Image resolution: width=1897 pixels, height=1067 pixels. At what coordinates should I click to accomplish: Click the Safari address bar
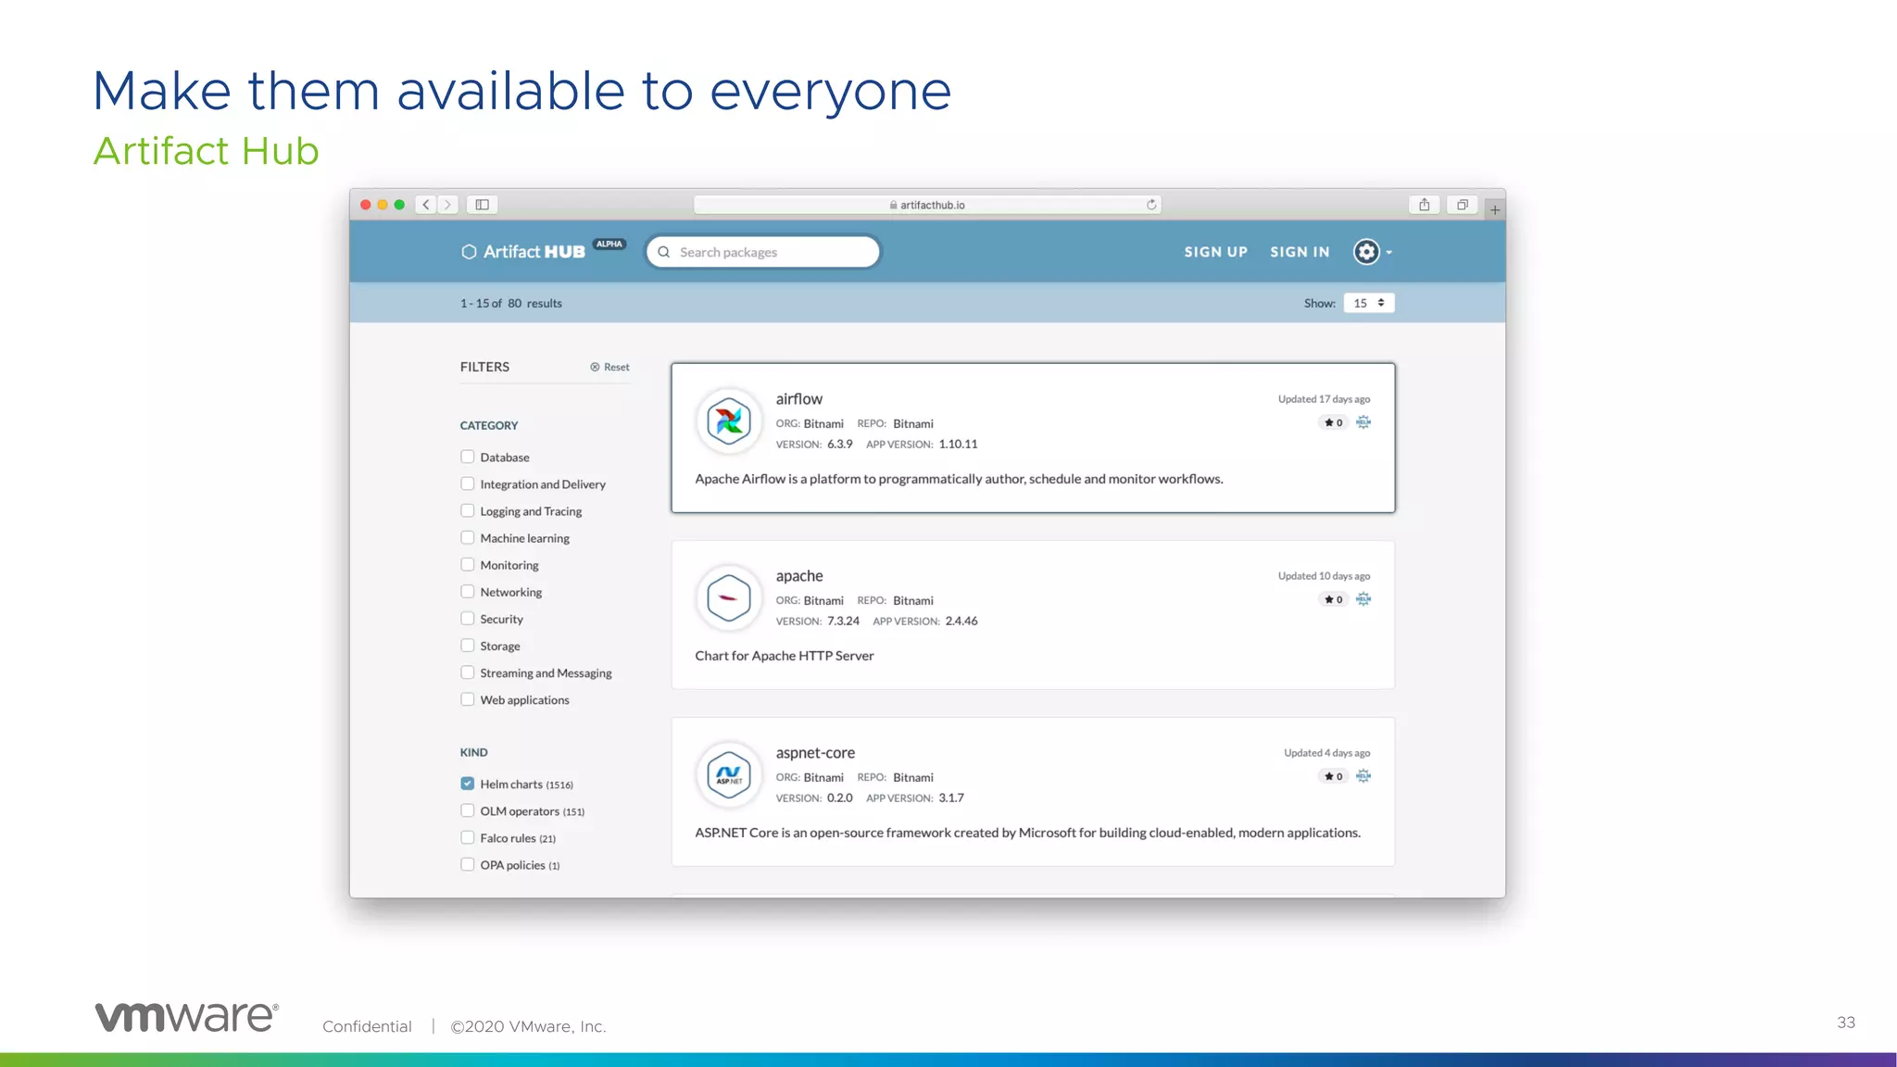point(927,205)
